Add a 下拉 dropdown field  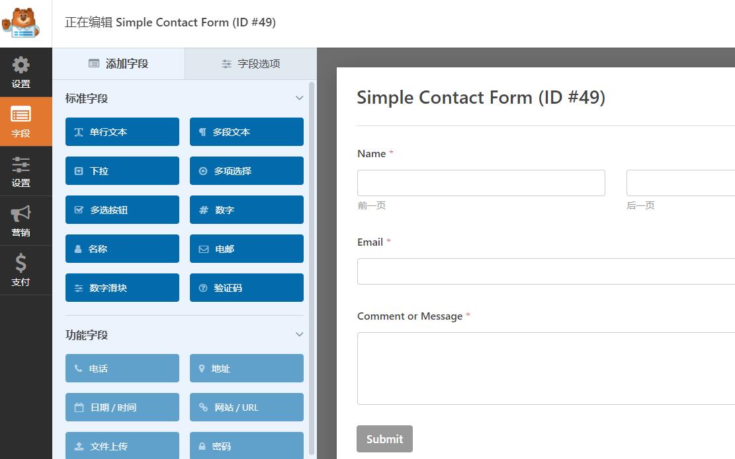click(x=122, y=171)
